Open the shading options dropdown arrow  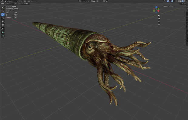[x=186, y=1]
